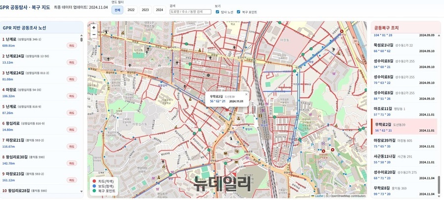This screenshot has width=444, height=200.
Task: Open the 마장로39가길 restoration entry
Action: coord(404,143)
